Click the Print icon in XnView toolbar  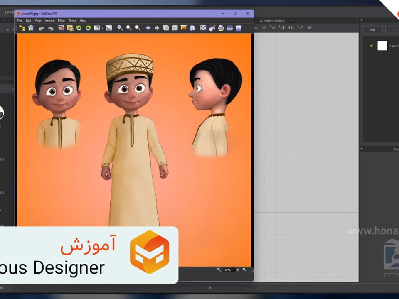221,28
